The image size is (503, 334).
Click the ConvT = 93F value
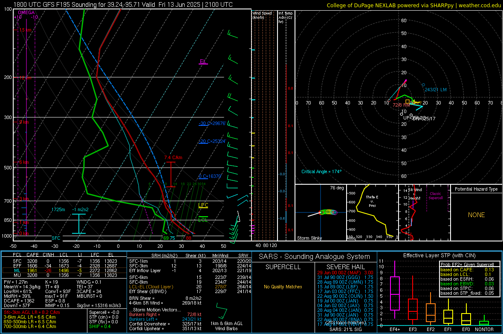pyautogui.click(x=58, y=292)
